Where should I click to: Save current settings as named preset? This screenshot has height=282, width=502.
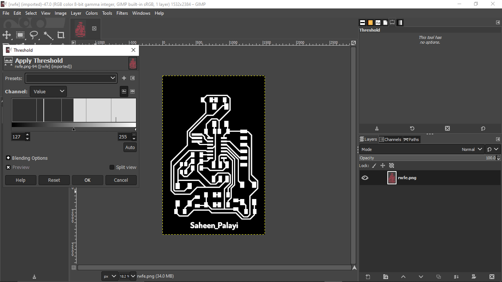click(x=124, y=78)
